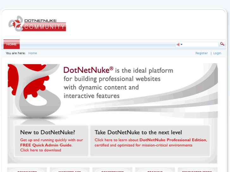Viewport: 230px width, 172px height.
Task: Follow the Home breadcrumb link
Action: click(x=33, y=53)
